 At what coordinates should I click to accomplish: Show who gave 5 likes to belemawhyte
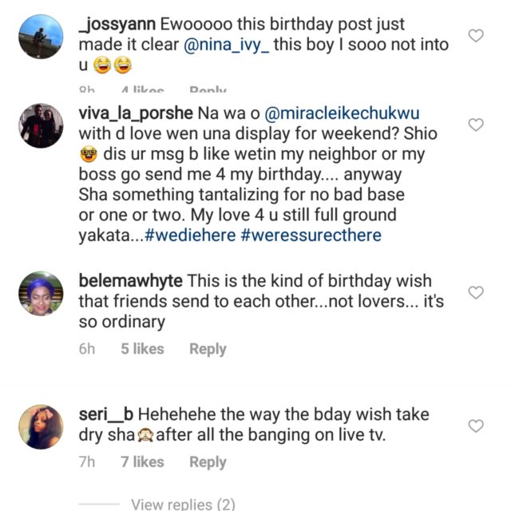click(142, 349)
